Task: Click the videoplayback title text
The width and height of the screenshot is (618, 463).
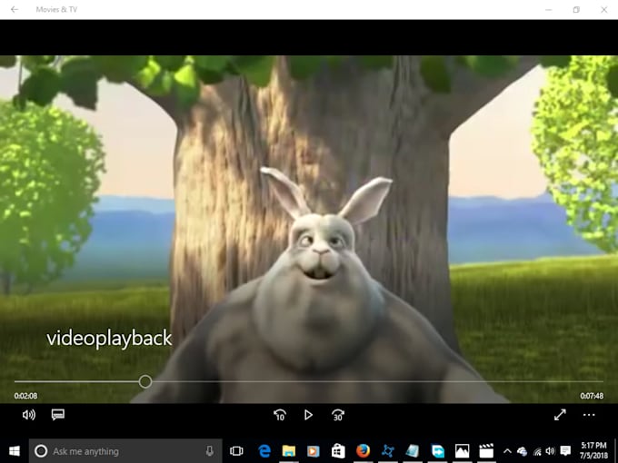Action: coord(109,339)
